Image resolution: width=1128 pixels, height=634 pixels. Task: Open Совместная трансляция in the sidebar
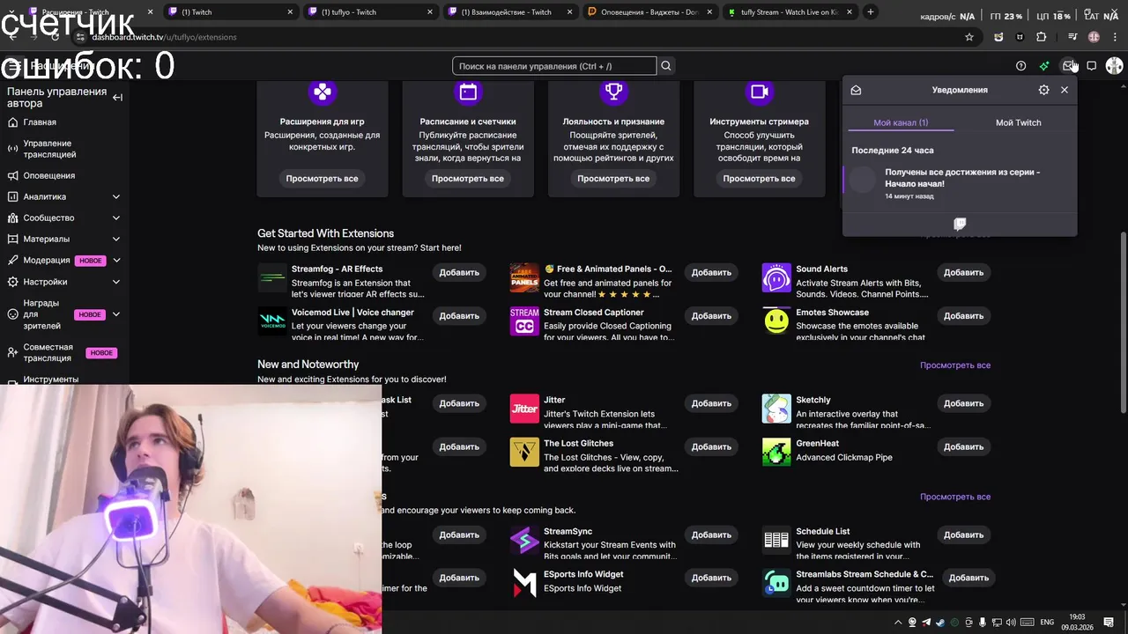point(48,352)
